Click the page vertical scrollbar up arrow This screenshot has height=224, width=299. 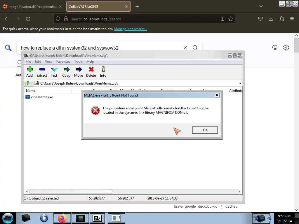[x=297, y=35]
